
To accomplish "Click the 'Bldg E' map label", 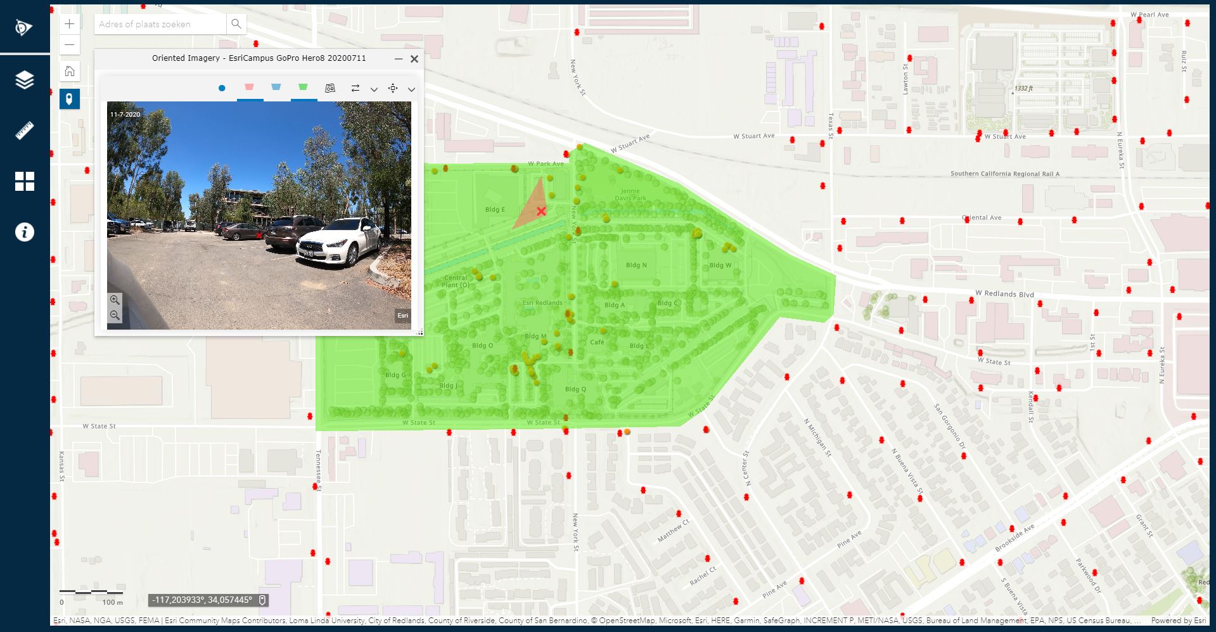I will [x=495, y=209].
